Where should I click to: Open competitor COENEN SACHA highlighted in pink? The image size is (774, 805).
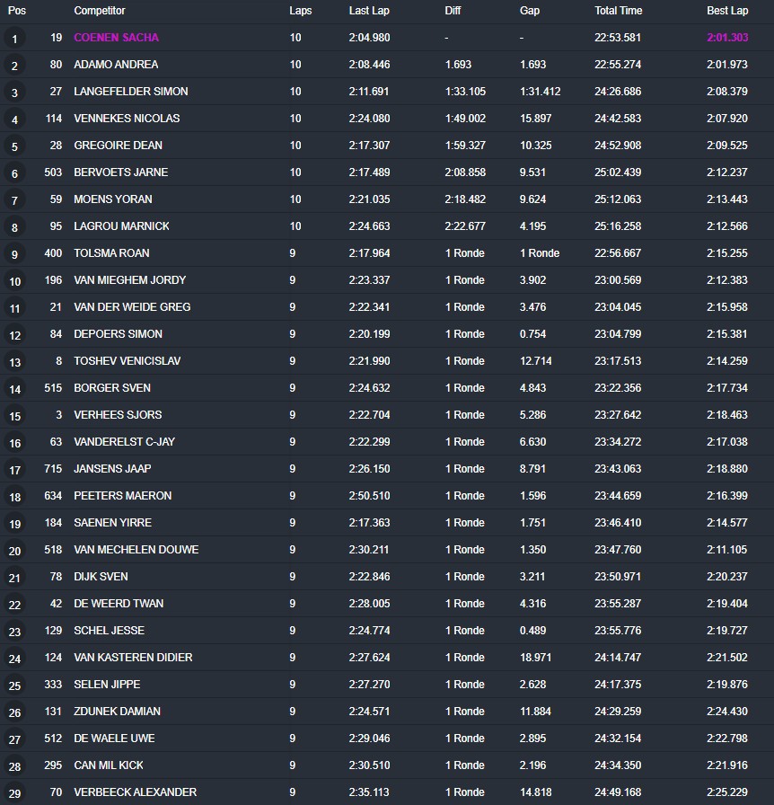pyautogui.click(x=116, y=38)
